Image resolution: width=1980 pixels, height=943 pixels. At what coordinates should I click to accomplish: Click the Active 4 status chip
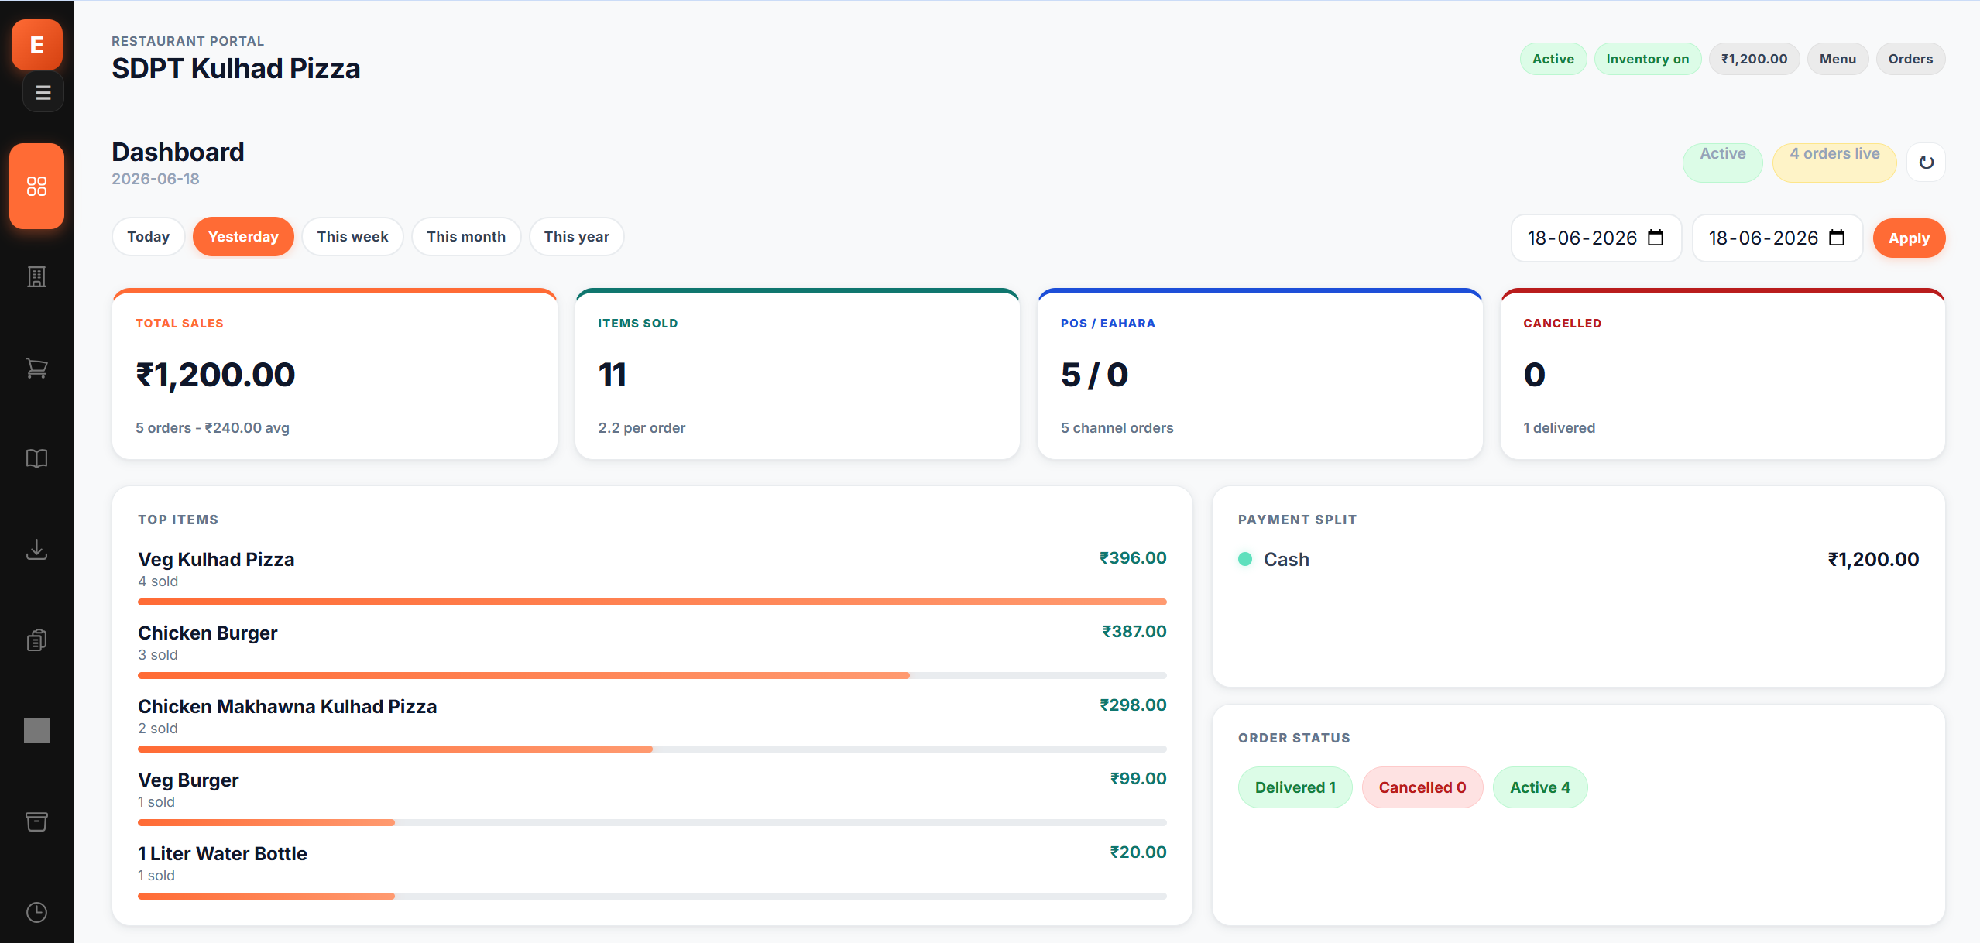pos(1540,787)
